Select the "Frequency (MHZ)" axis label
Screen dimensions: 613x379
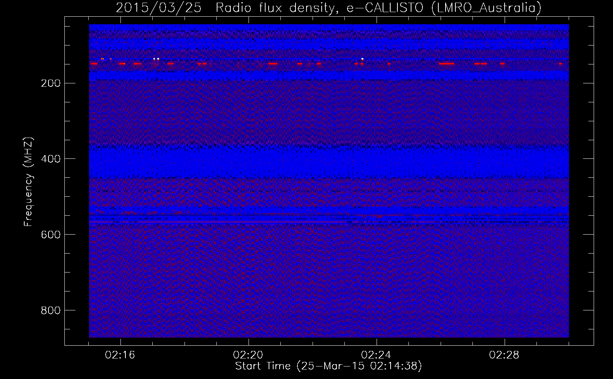tap(28, 182)
